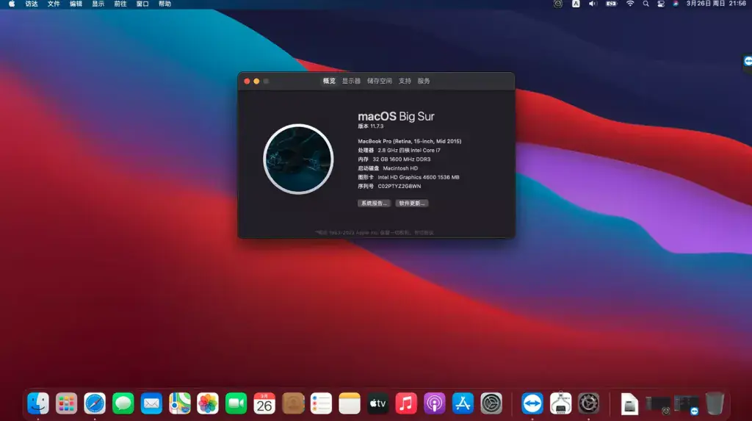Minimize the About This Mac window

click(x=256, y=81)
